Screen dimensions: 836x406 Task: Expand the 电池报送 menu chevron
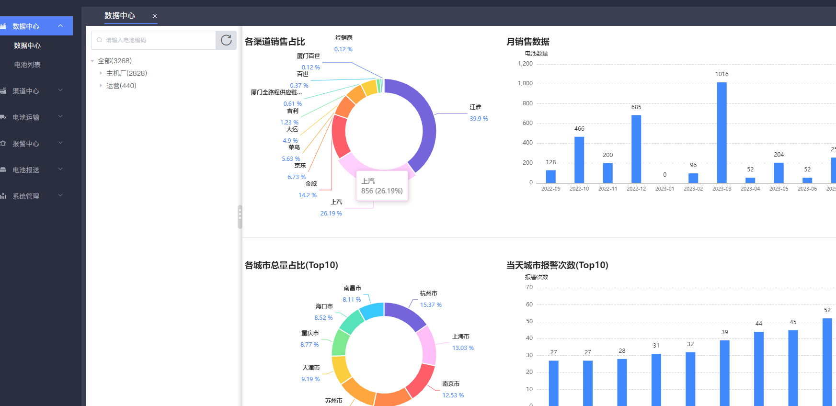[60, 169]
